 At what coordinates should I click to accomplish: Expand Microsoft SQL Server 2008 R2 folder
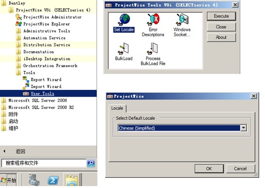pos(37,107)
